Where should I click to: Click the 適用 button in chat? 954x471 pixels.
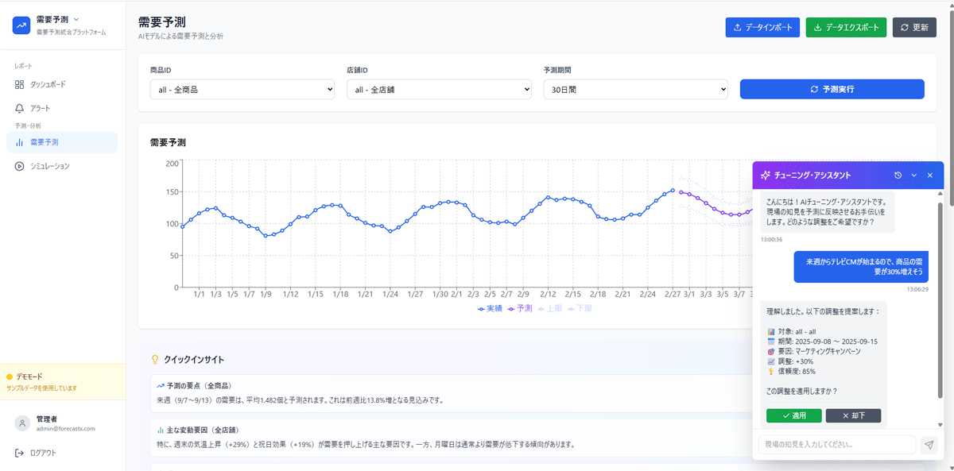[x=794, y=415]
